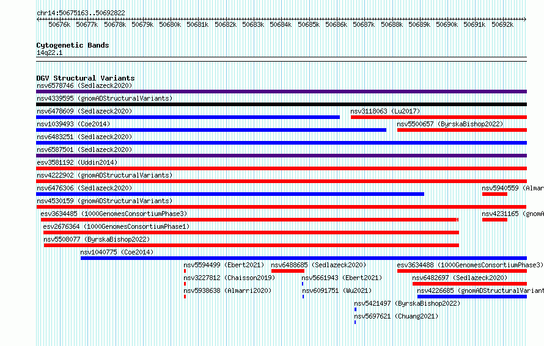
Task: Select nsv4231165 variant label
Action: click(513, 214)
